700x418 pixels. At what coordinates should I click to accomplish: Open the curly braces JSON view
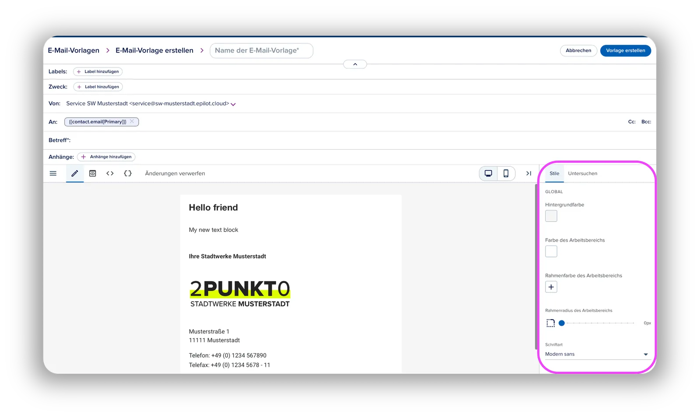[x=128, y=173]
